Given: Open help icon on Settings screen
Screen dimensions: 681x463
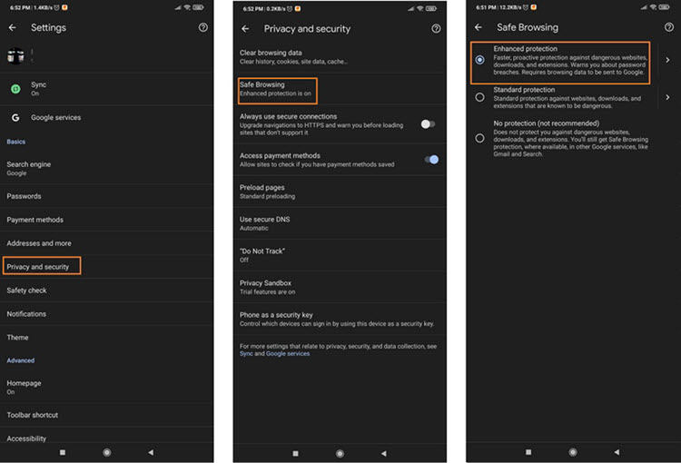Looking at the screenshot, I should pyautogui.click(x=202, y=28).
